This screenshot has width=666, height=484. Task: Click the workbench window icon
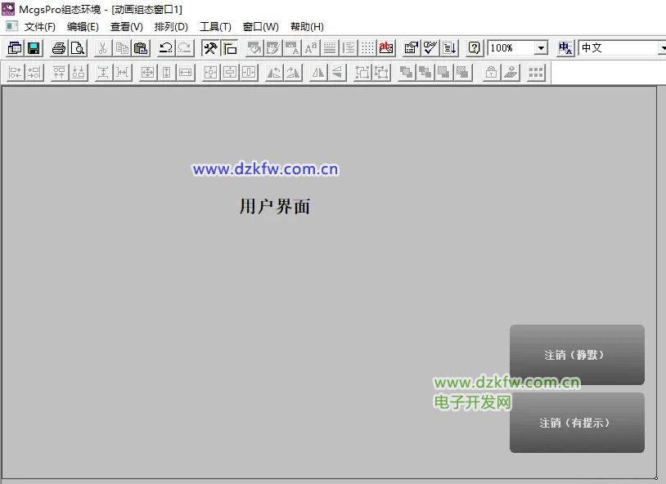tap(15, 48)
